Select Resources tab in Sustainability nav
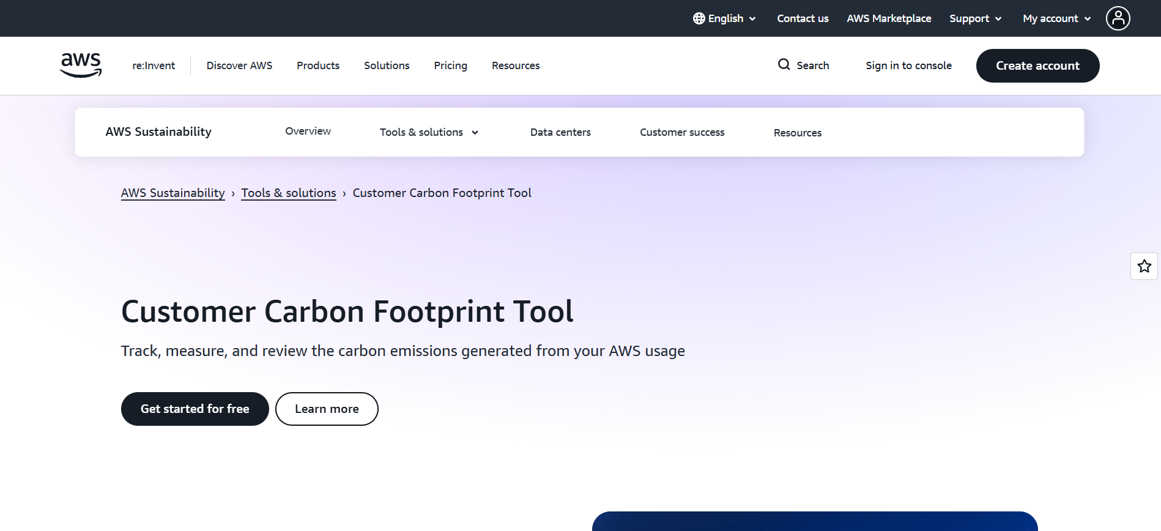Viewport: 1161px width, 531px height. click(797, 133)
